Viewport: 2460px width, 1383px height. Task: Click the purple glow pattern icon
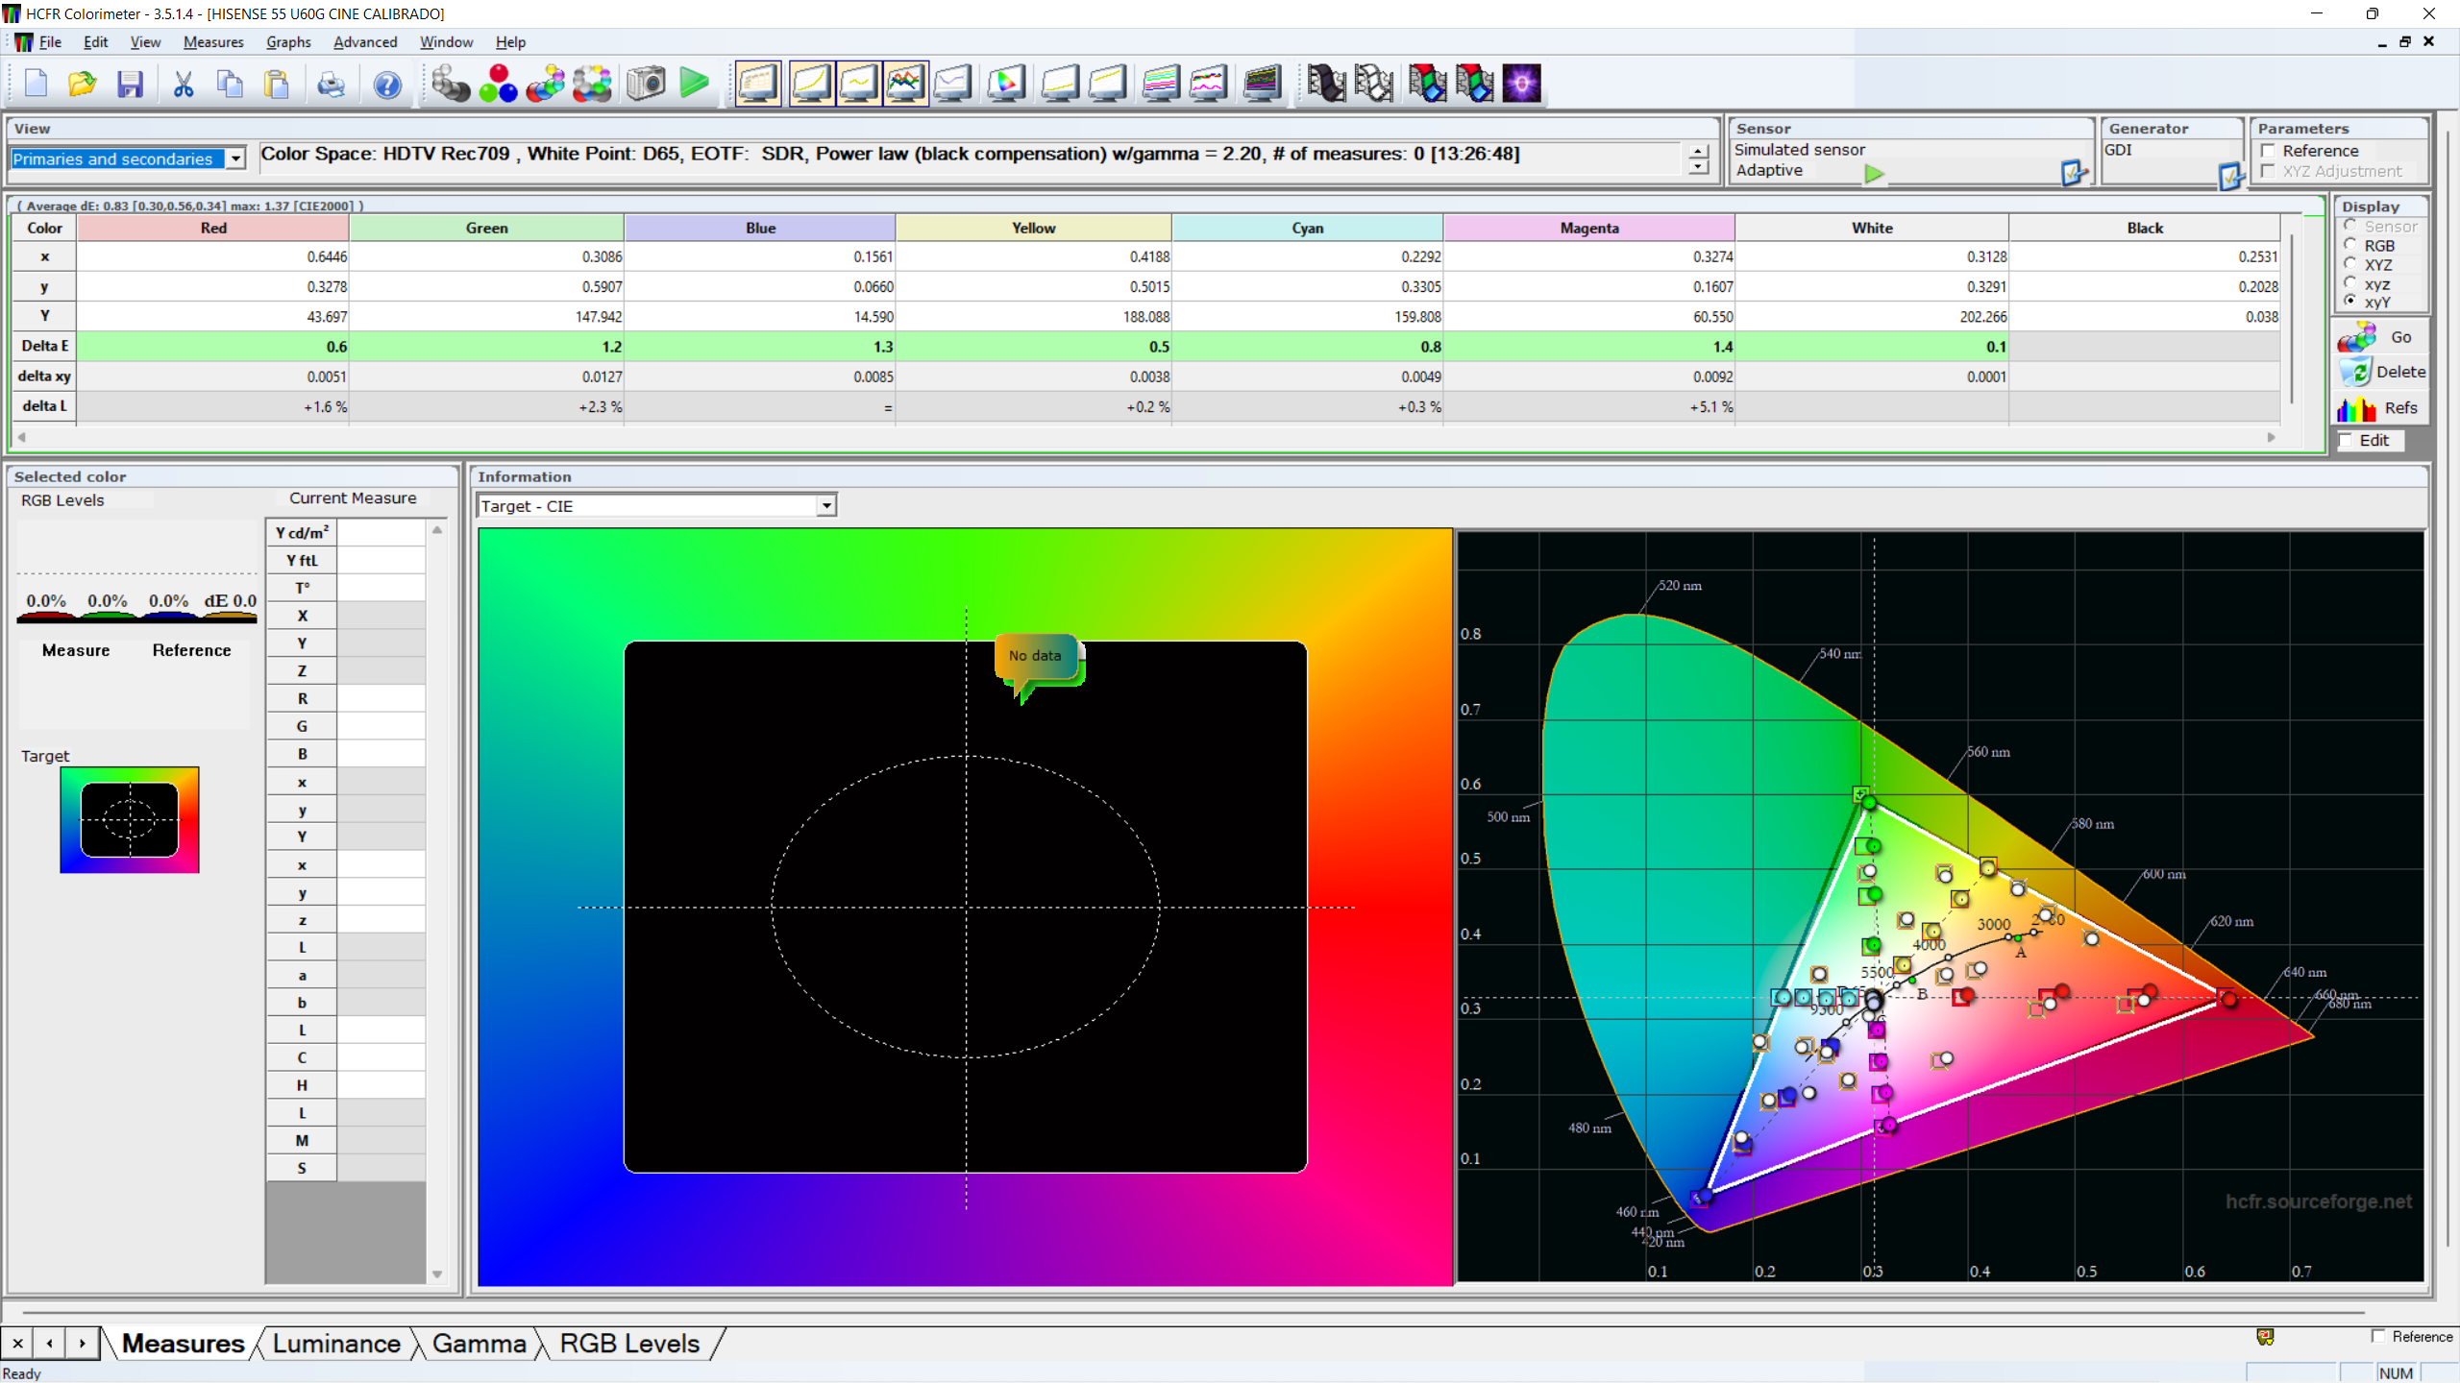pyautogui.click(x=1522, y=84)
